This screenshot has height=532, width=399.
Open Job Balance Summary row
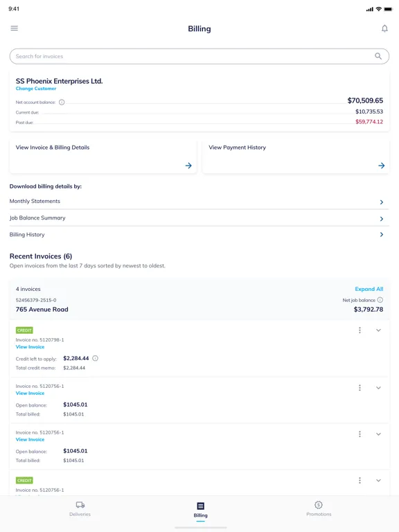pyautogui.click(x=199, y=218)
